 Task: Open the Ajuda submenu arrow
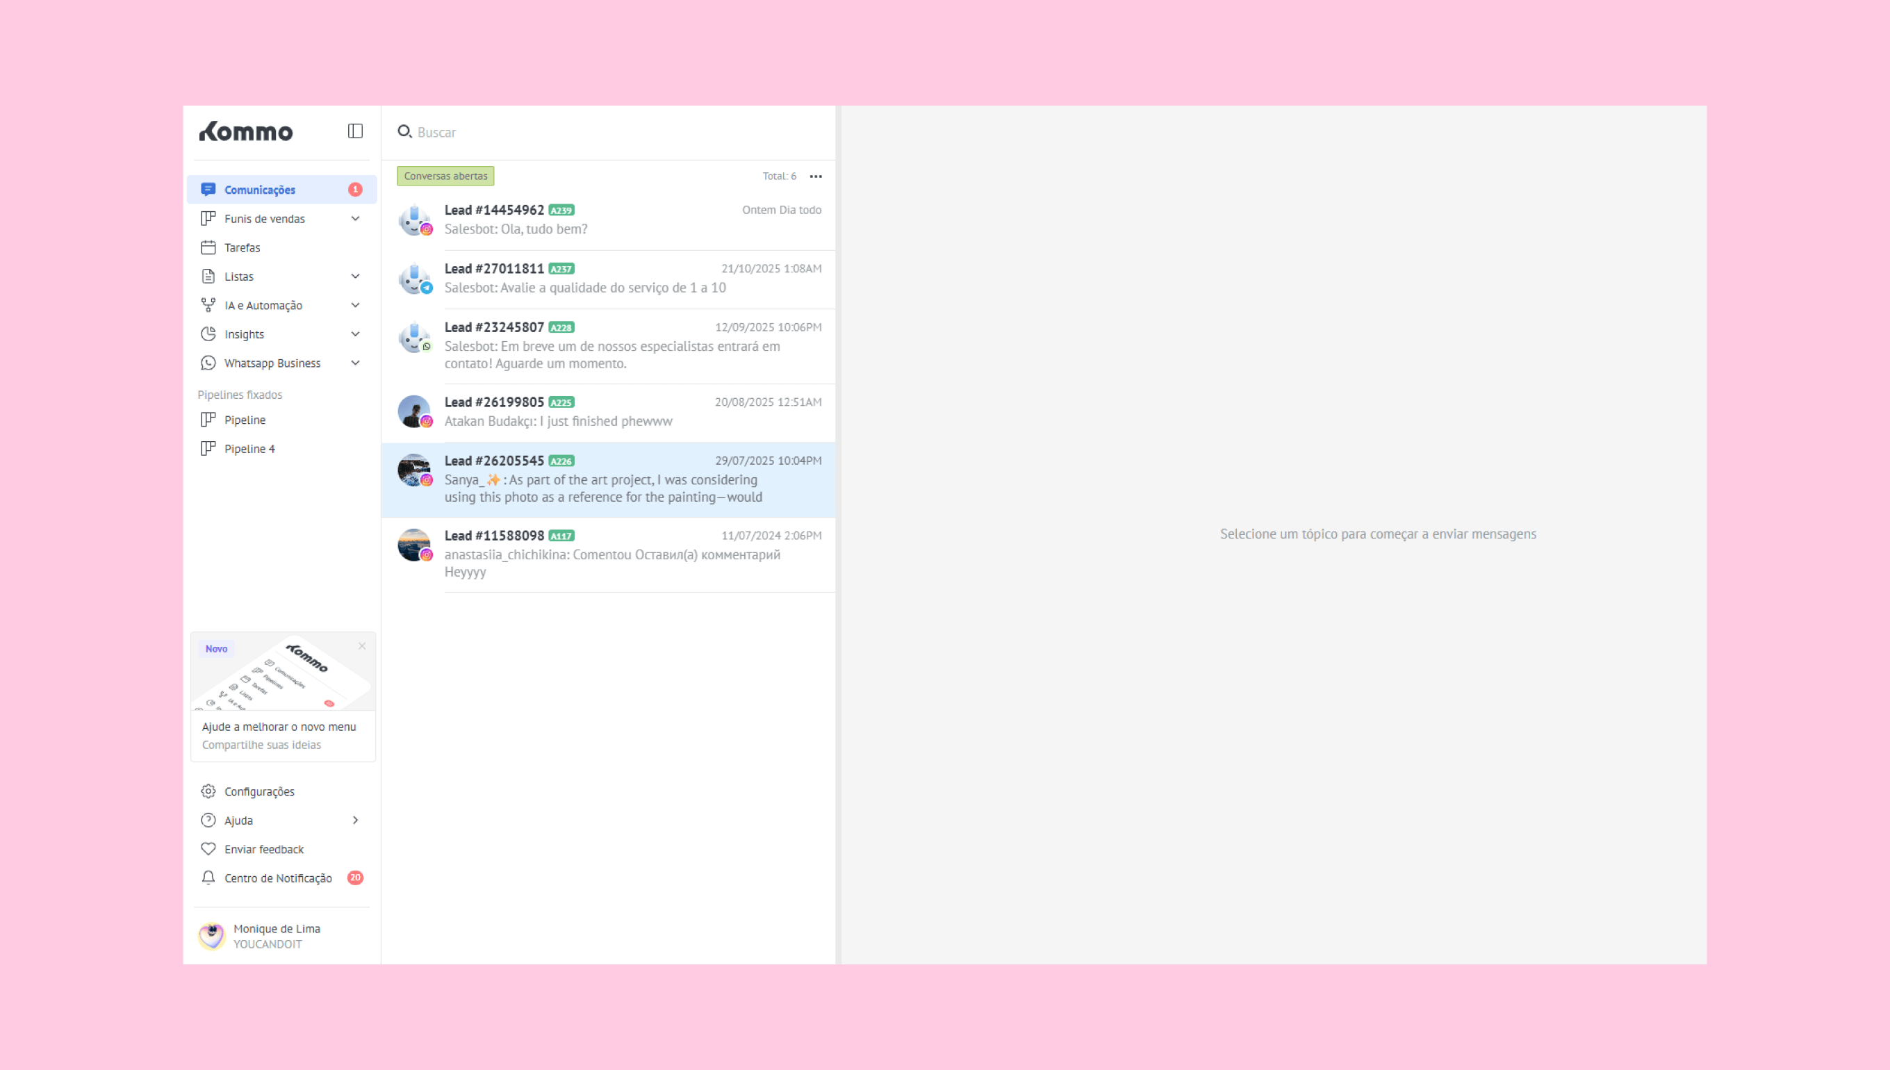tap(355, 820)
